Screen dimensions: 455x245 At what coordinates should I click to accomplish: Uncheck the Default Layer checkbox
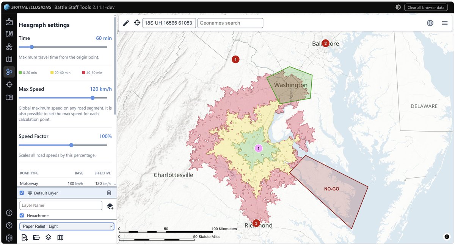click(x=22, y=193)
